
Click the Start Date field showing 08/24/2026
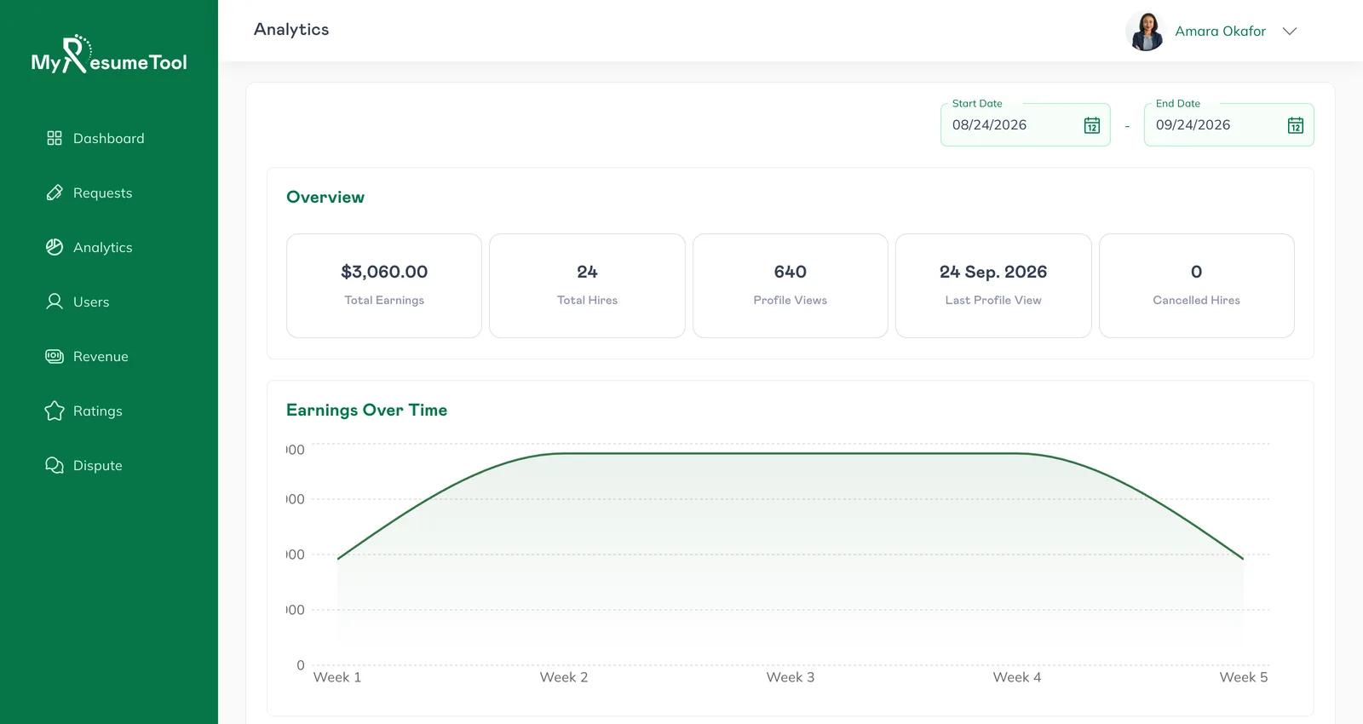1025,125
